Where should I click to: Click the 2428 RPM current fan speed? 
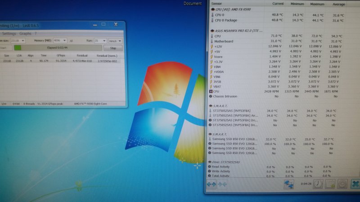pyautogui.click(x=271, y=91)
